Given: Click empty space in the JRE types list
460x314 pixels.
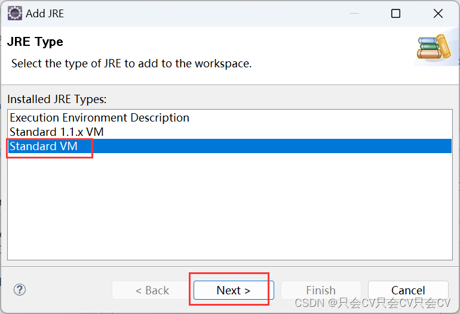Looking at the screenshot, I should click(x=230, y=206).
